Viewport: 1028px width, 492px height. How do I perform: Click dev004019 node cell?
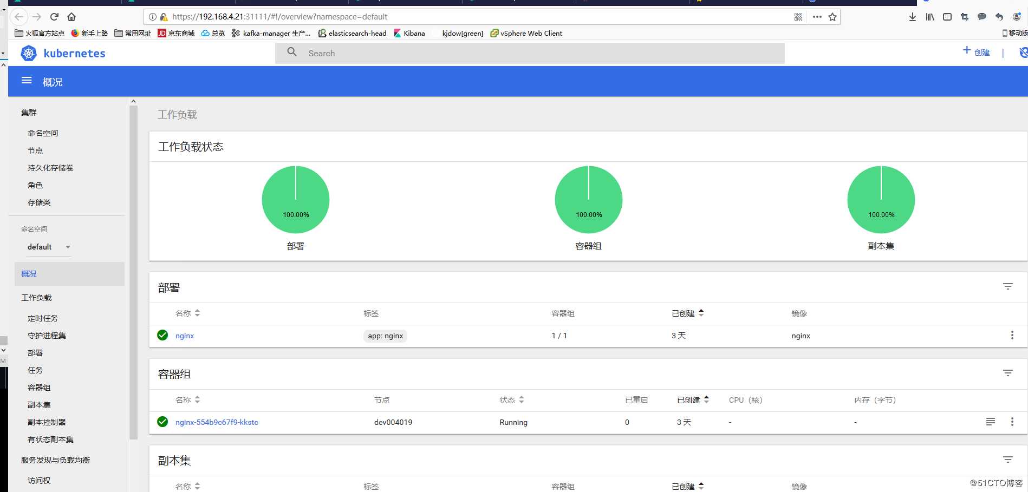(393, 422)
